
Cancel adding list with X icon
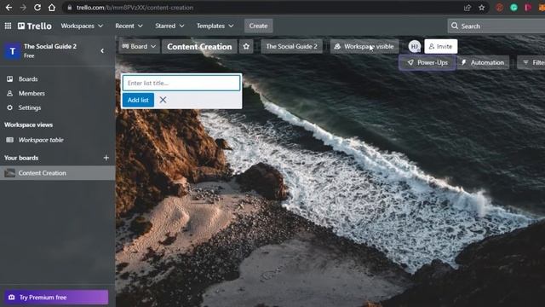[163, 100]
